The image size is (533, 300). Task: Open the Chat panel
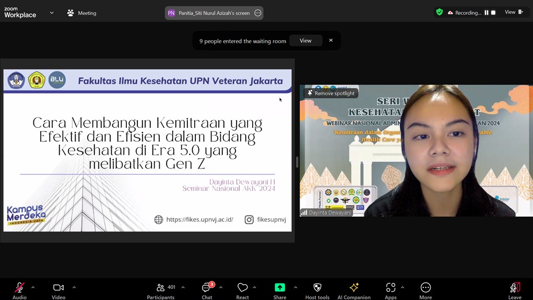pos(207,287)
